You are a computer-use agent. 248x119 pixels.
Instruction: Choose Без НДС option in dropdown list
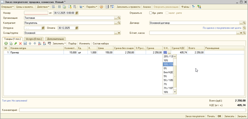tap(168, 72)
